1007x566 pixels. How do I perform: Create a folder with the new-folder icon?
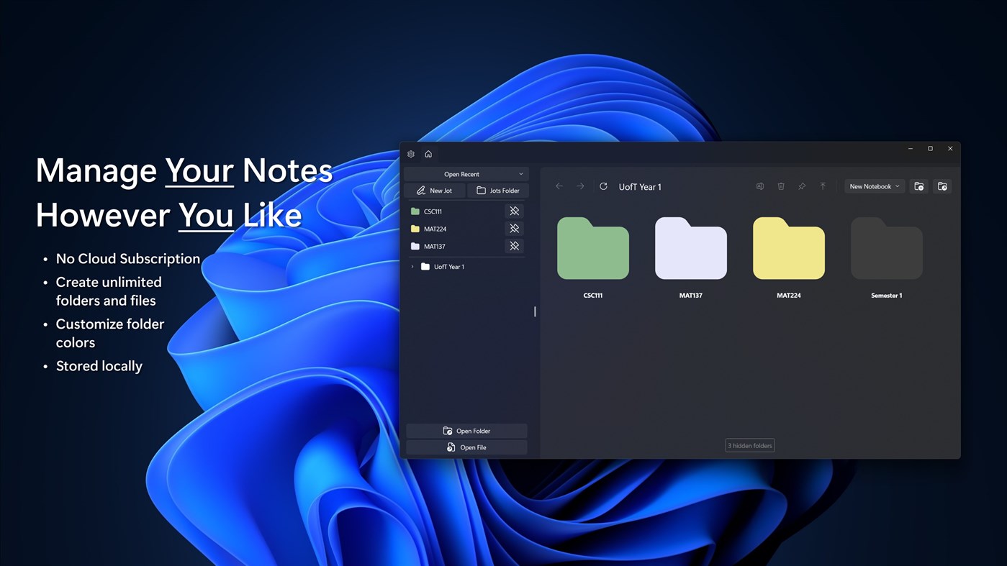(x=918, y=186)
